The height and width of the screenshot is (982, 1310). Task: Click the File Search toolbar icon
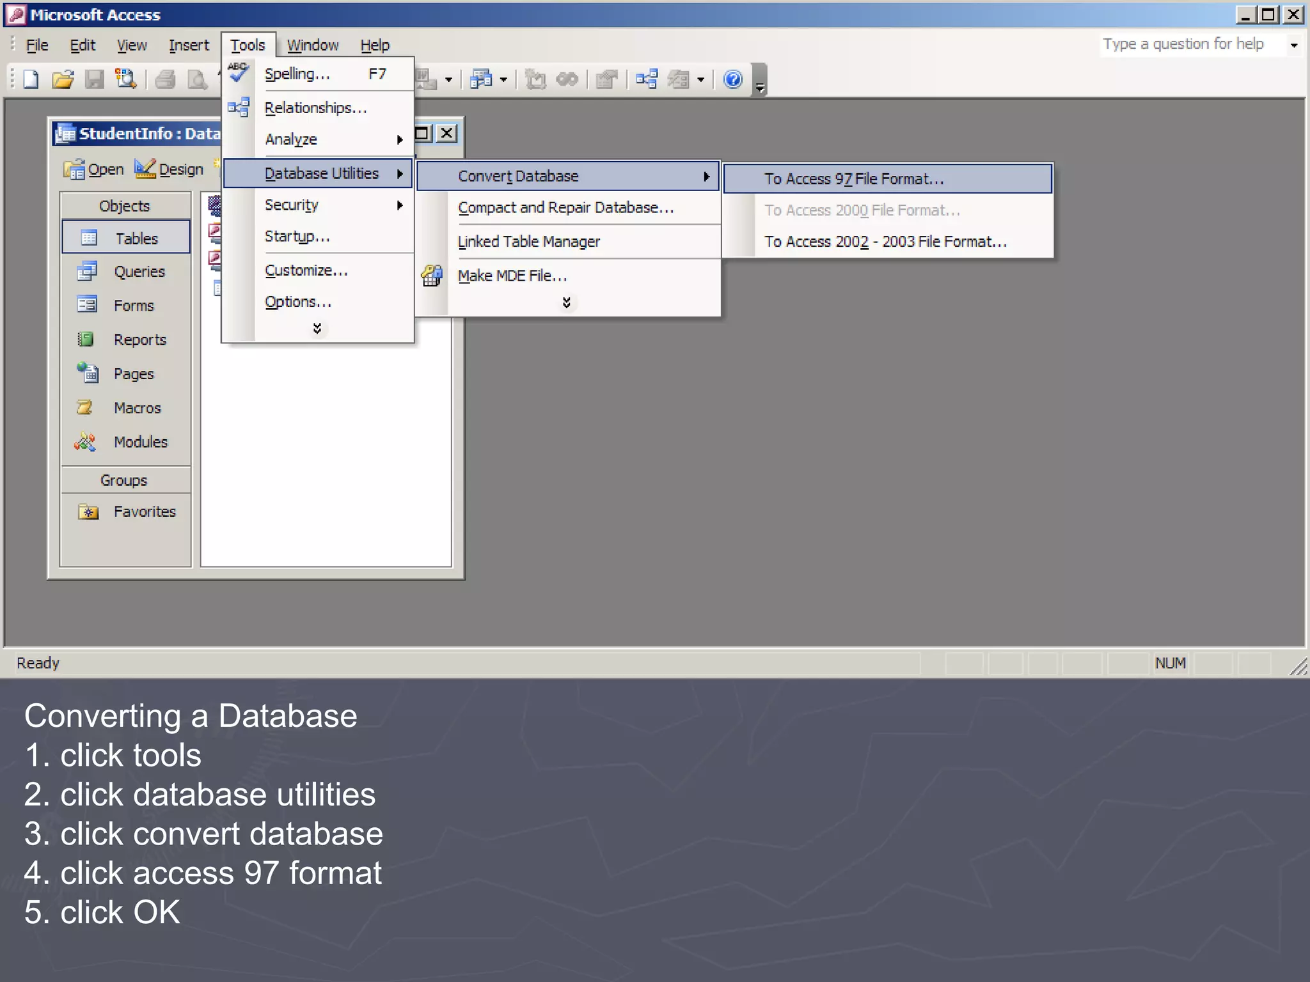[126, 79]
